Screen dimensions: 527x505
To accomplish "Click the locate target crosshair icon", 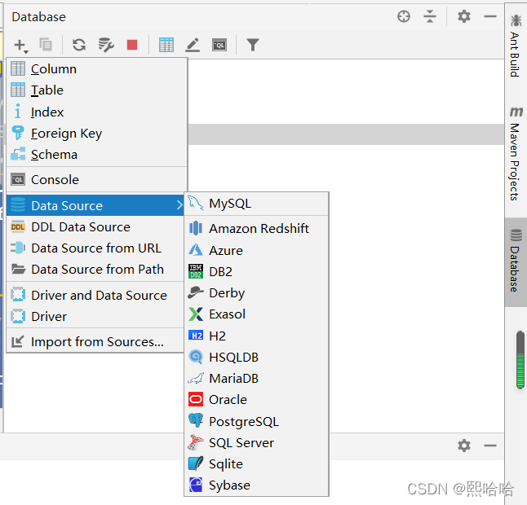I will click(404, 16).
